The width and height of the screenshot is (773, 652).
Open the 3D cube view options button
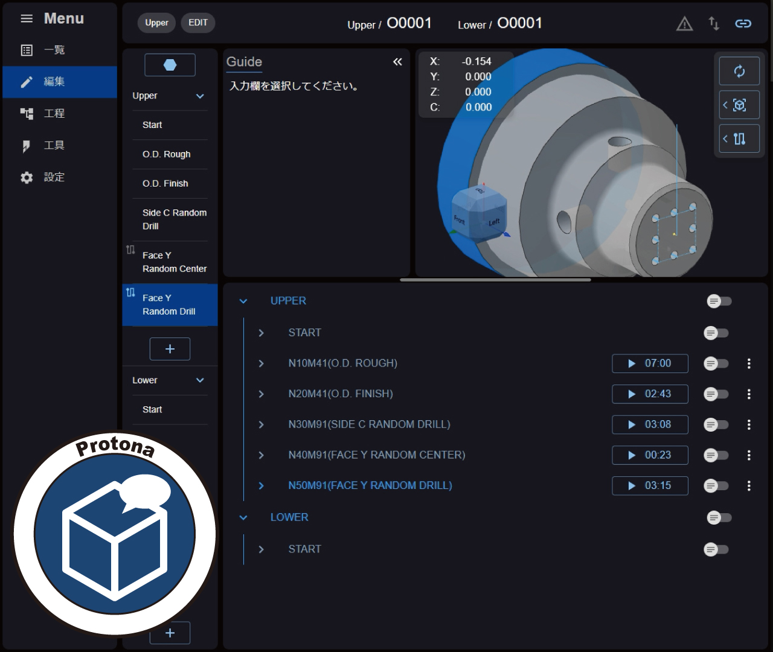pos(739,105)
